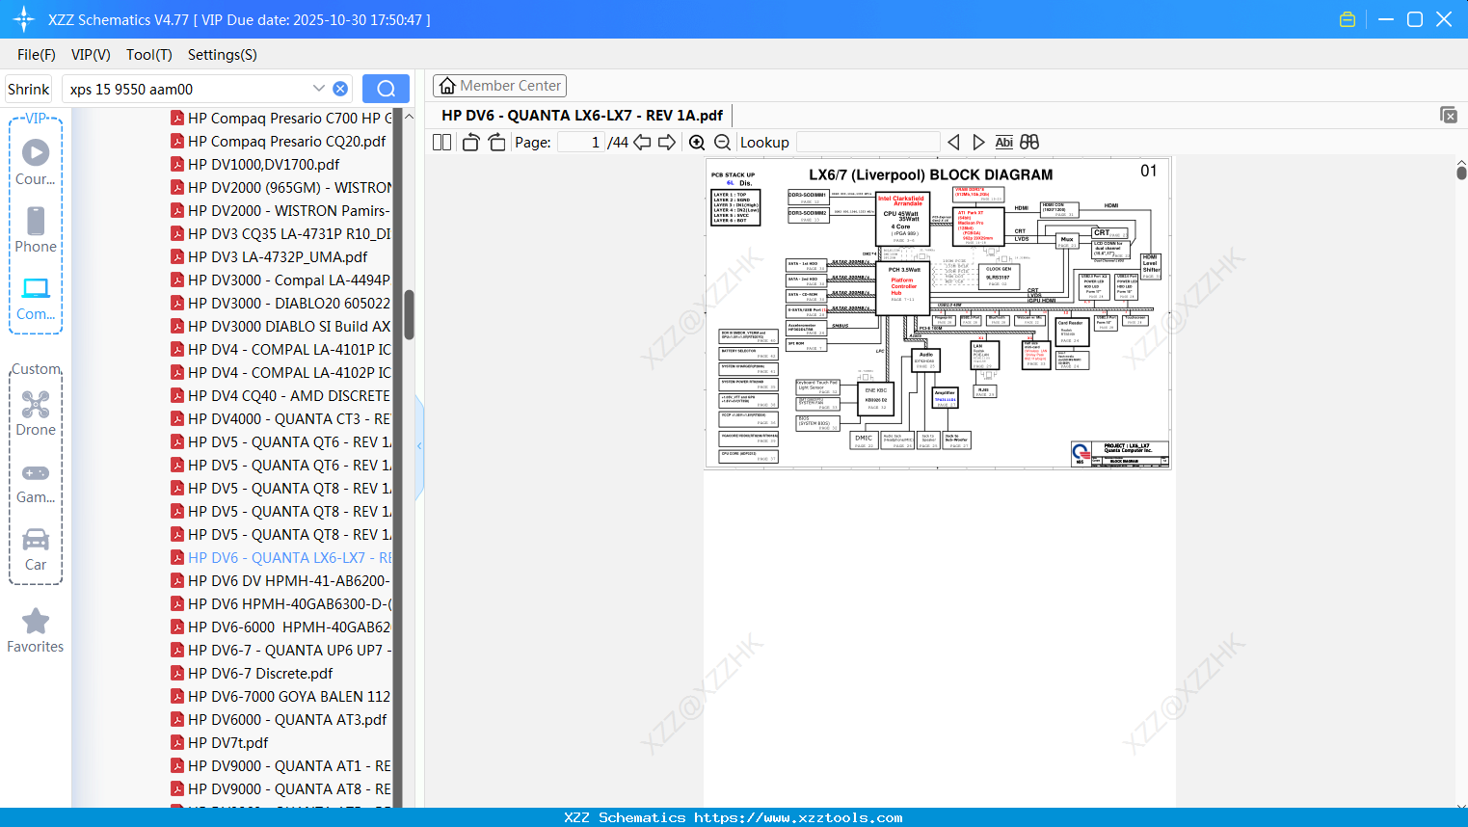Clear the search box text
1468x827 pixels.
pyautogui.click(x=340, y=89)
